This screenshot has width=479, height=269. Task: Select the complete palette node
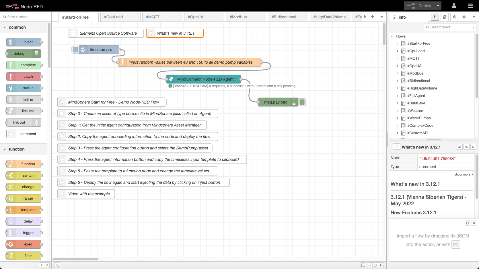coord(24,65)
